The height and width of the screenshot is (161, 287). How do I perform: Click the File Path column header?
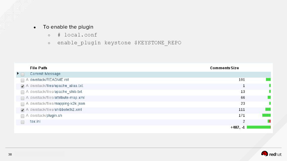pyautogui.click(x=39, y=68)
